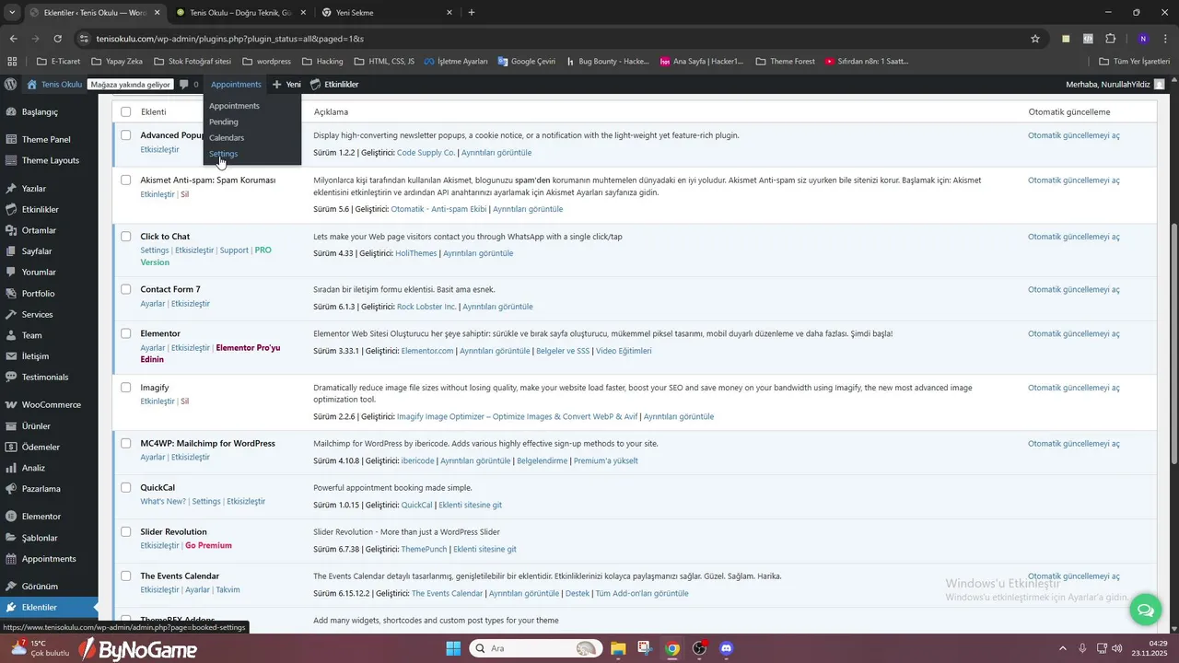Open Contact Form 7 Ayarlar link
The width and height of the screenshot is (1179, 663).
coord(153,304)
